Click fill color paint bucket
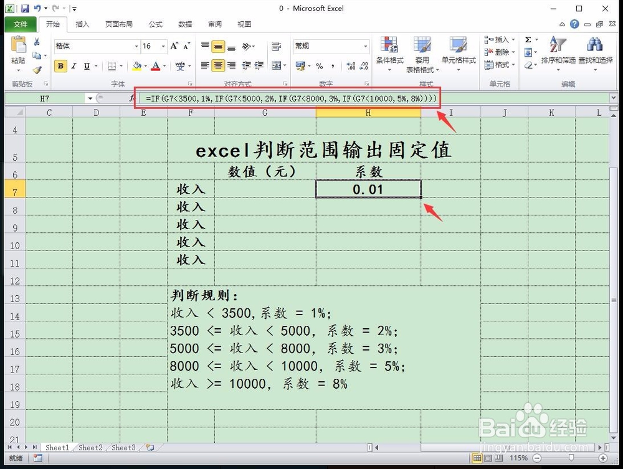The image size is (623, 469). [x=137, y=66]
